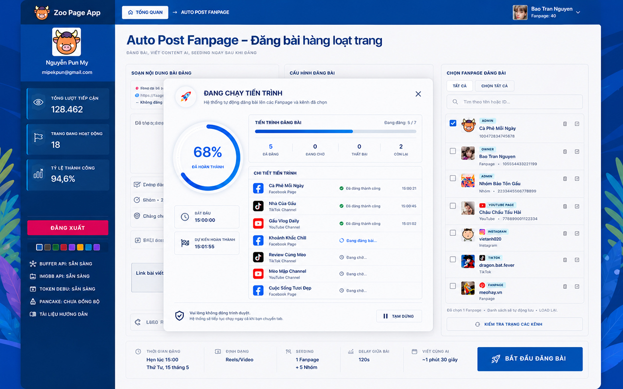
Task: Click the rocket icon in the progress dialog
Action: coord(185,97)
